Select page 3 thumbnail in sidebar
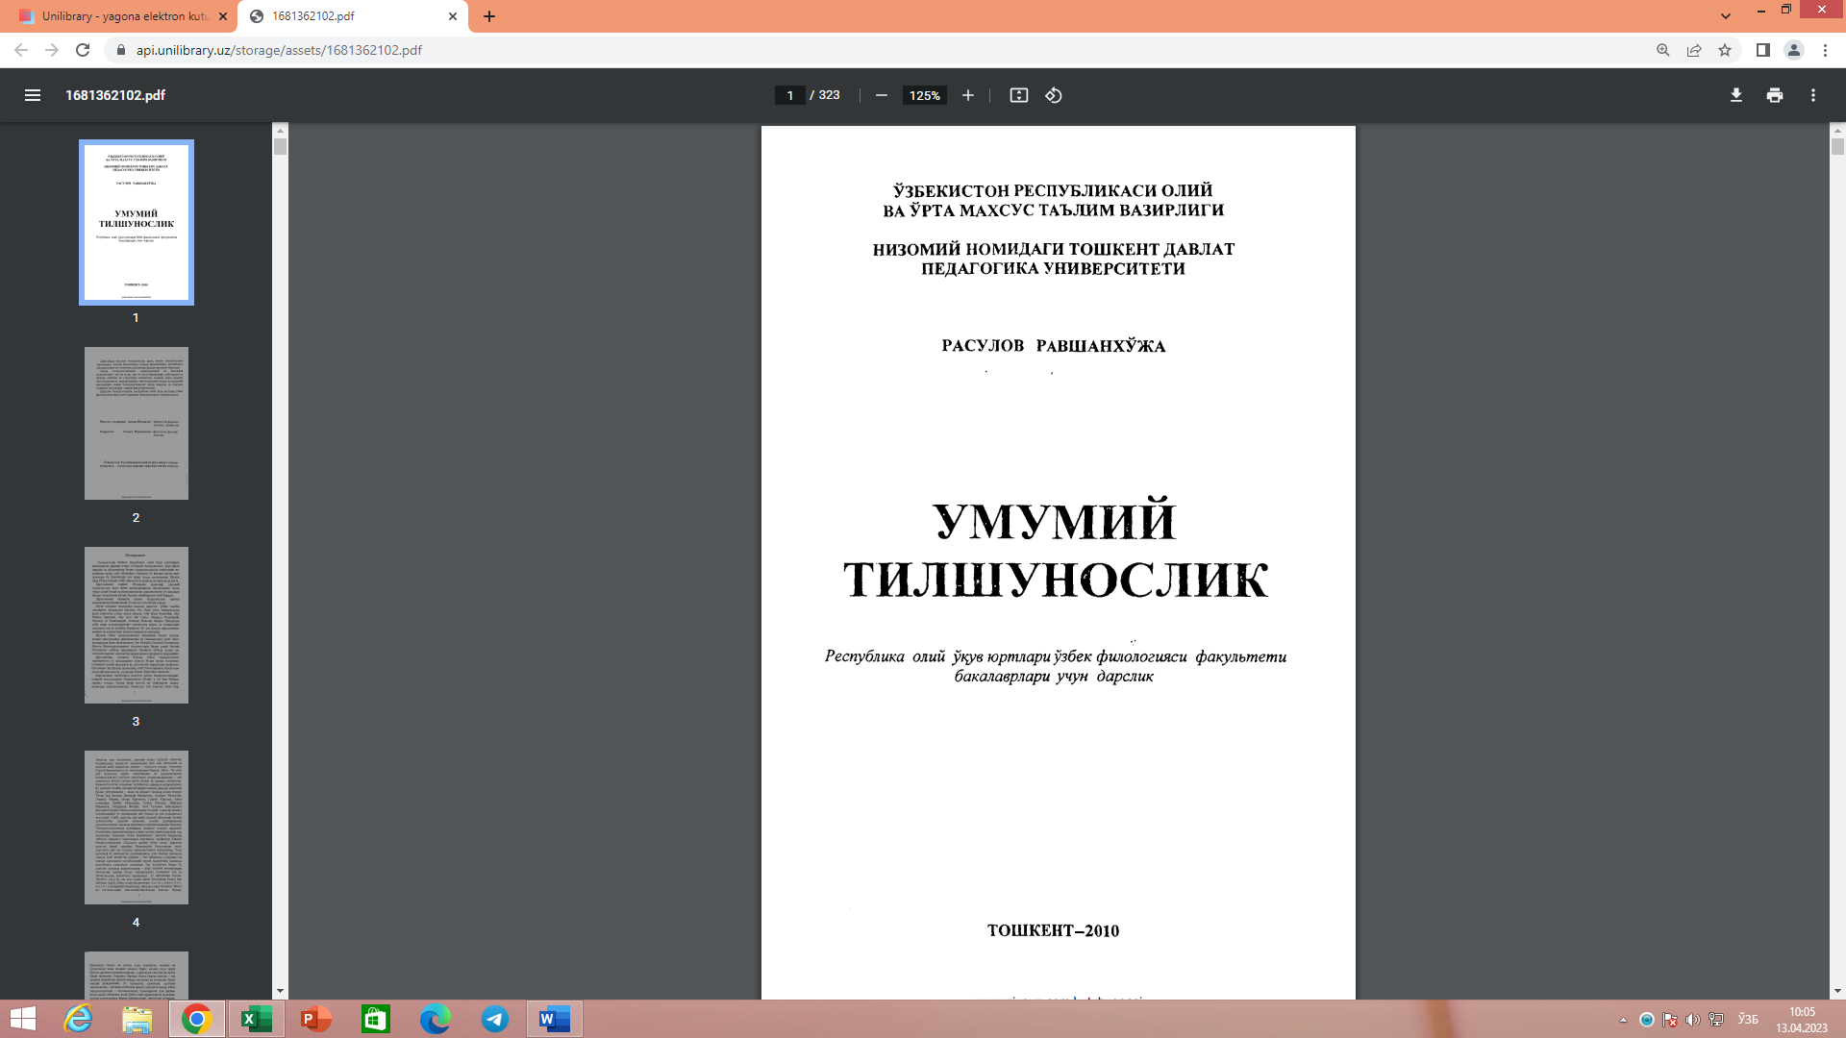Screen dimensions: 1846x1038 tap(136, 625)
